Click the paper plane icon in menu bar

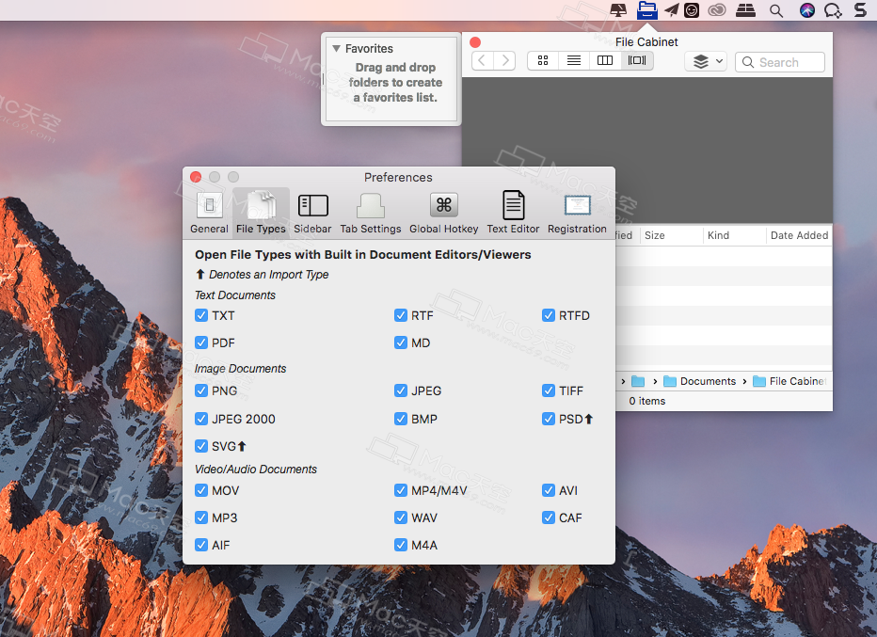point(672,10)
